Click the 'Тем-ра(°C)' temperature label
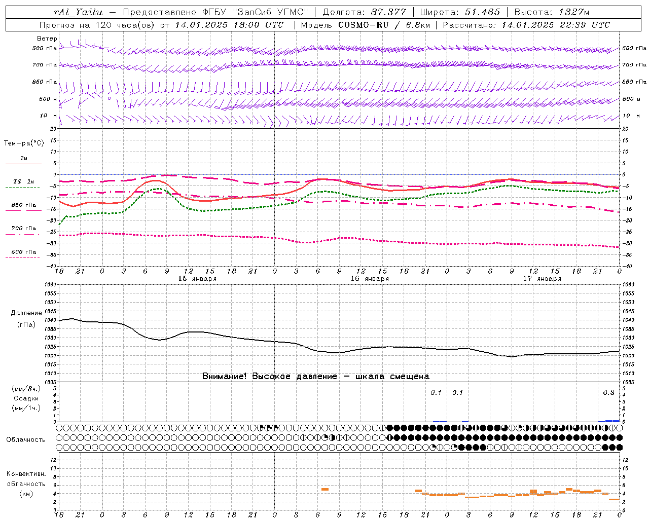 pos(24,143)
